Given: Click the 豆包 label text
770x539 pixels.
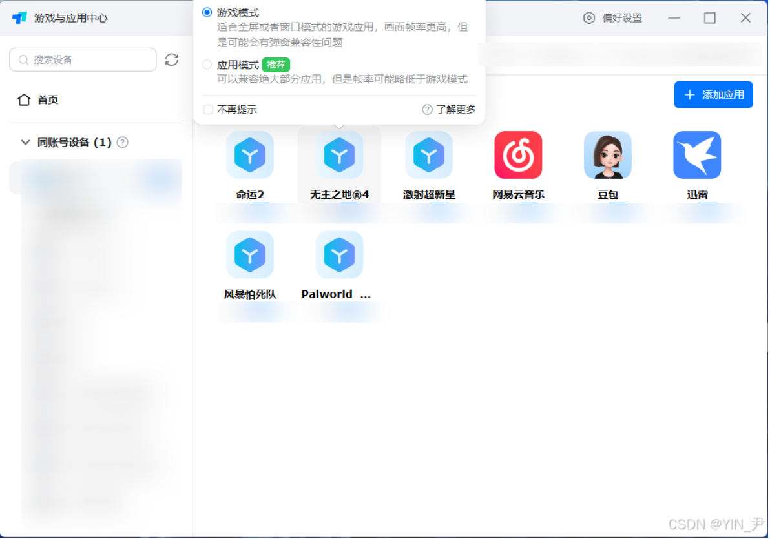Looking at the screenshot, I should pos(607,194).
